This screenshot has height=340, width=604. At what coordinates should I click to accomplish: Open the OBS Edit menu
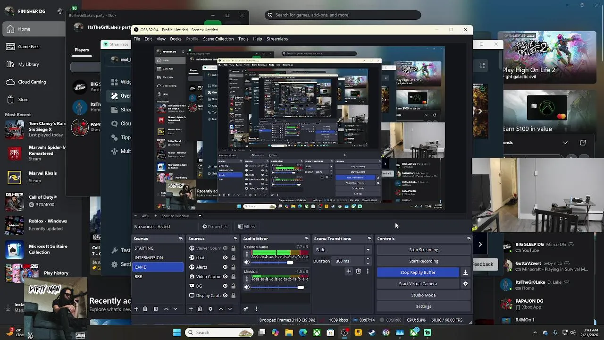click(x=148, y=39)
